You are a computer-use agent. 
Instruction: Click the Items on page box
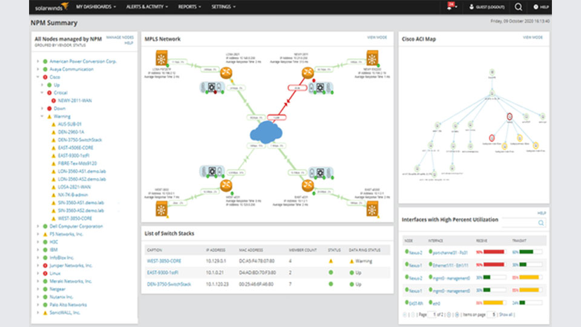491,315
